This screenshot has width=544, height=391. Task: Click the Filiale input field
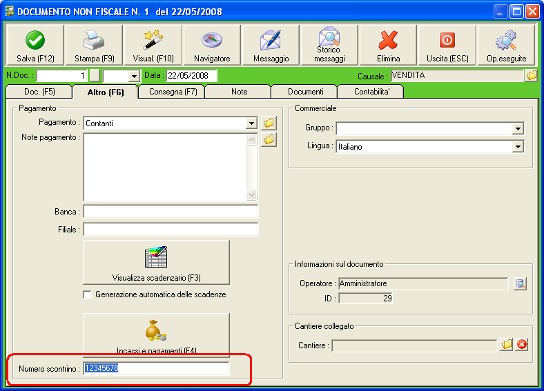pyautogui.click(x=171, y=230)
